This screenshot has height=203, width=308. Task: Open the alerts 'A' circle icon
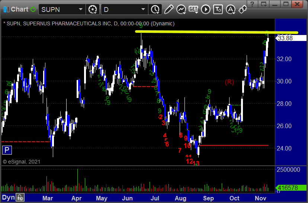(231, 9)
